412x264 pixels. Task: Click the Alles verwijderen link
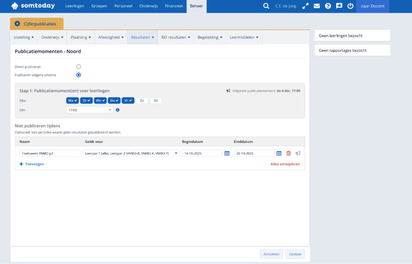pyautogui.click(x=285, y=164)
